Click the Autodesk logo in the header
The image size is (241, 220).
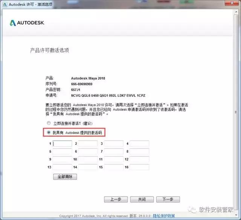pos(27,23)
